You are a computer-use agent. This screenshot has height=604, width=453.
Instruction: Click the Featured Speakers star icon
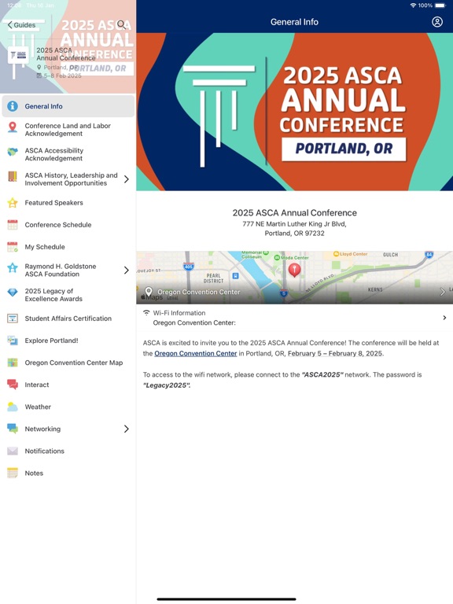13,203
